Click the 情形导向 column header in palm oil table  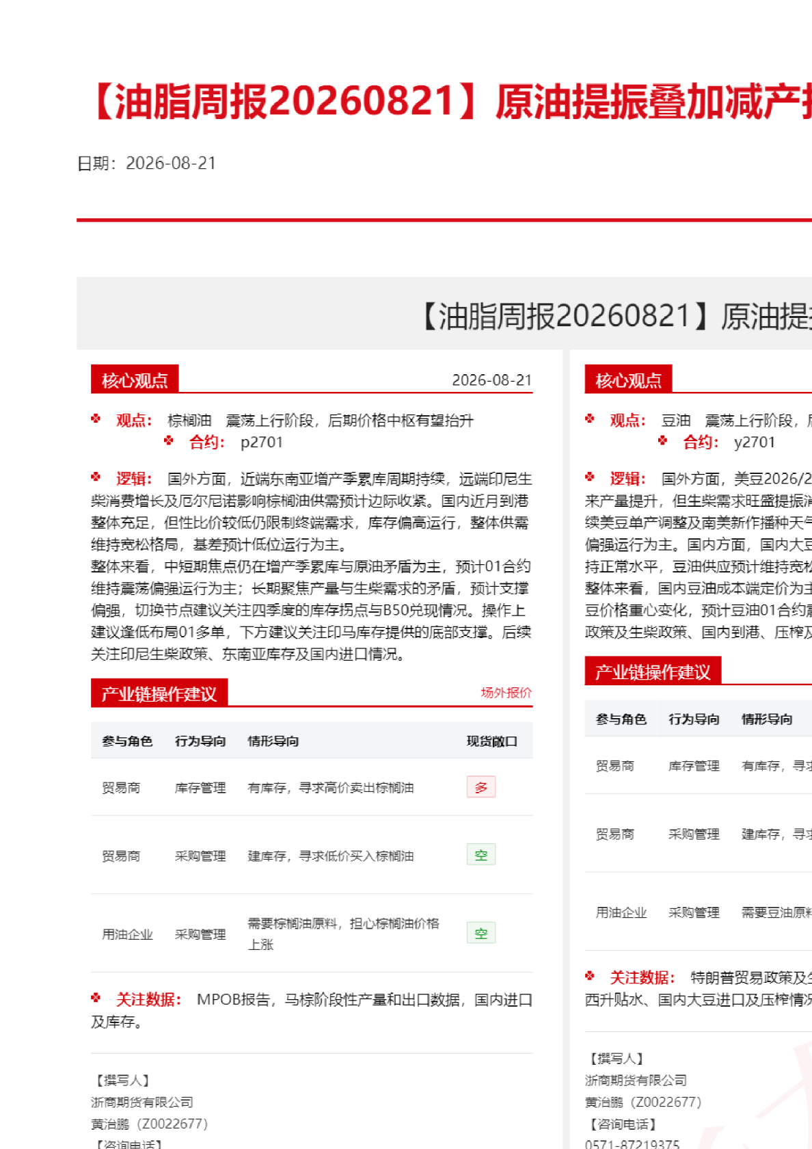pyautogui.click(x=273, y=741)
